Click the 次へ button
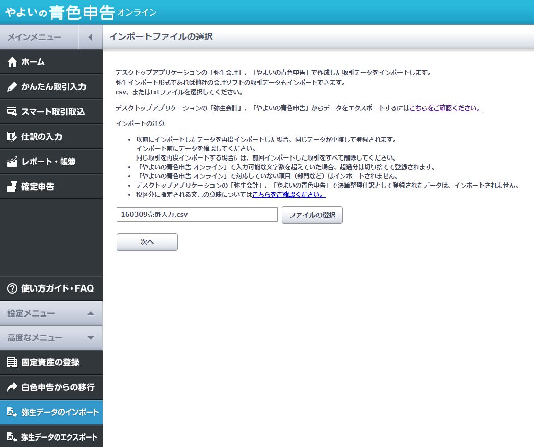 pyautogui.click(x=147, y=242)
